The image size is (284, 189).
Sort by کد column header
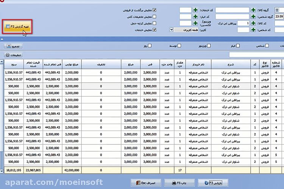click(255, 64)
